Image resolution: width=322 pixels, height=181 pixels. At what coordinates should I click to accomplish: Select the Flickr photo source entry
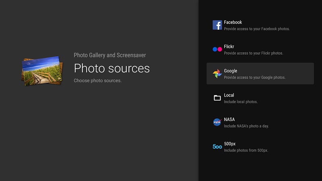coord(260,49)
